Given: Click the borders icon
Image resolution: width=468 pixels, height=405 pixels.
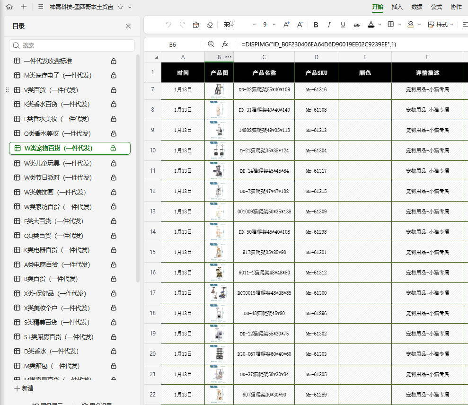Looking at the screenshot, I should (391, 24).
